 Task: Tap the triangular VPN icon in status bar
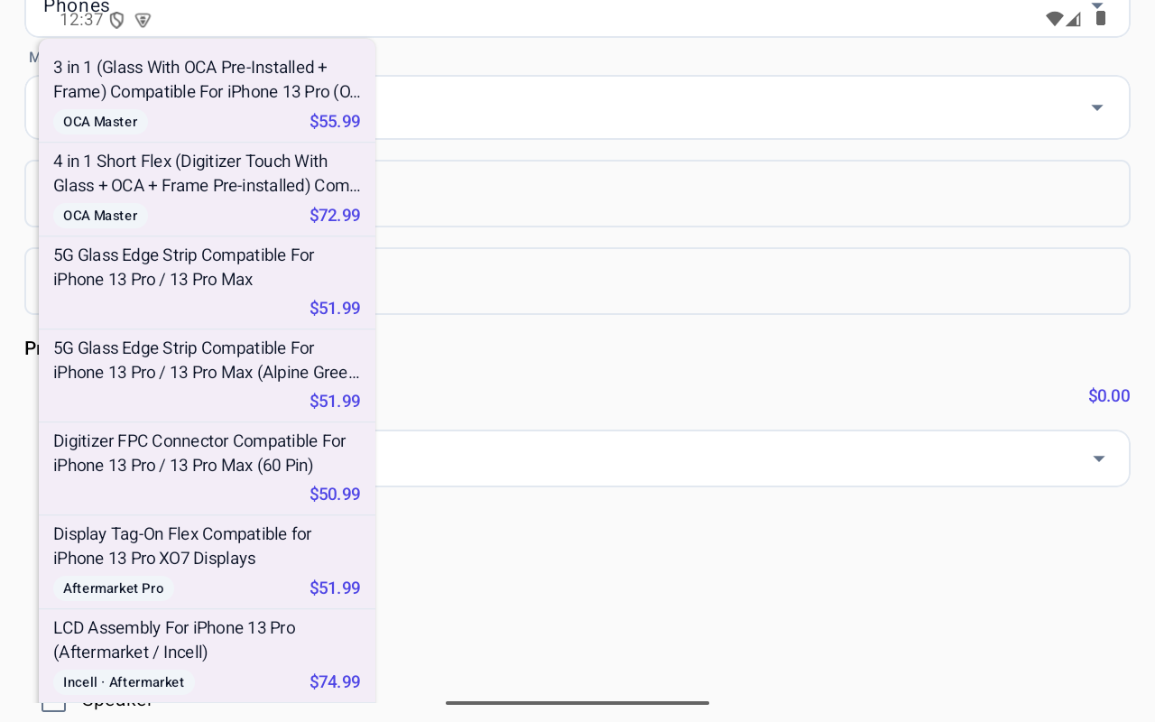pos(143,20)
